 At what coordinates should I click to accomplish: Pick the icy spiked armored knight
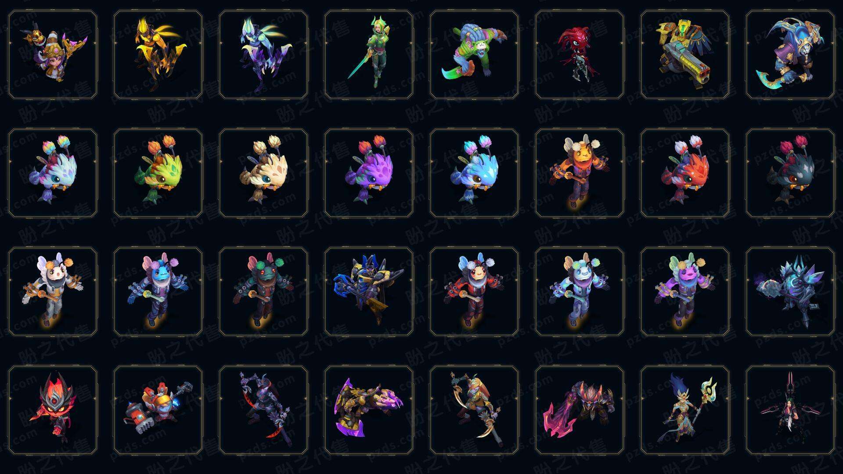point(790,291)
